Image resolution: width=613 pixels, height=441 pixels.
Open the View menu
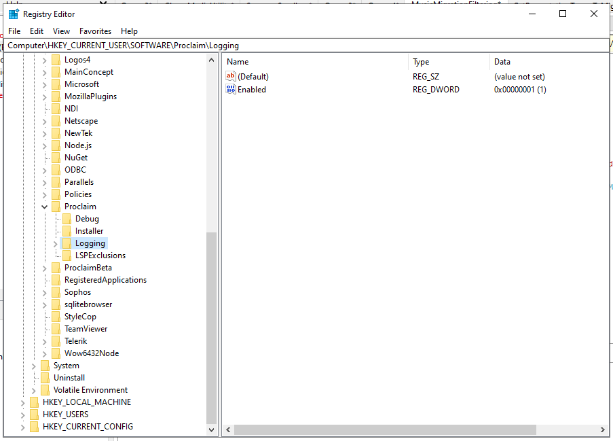(x=61, y=31)
